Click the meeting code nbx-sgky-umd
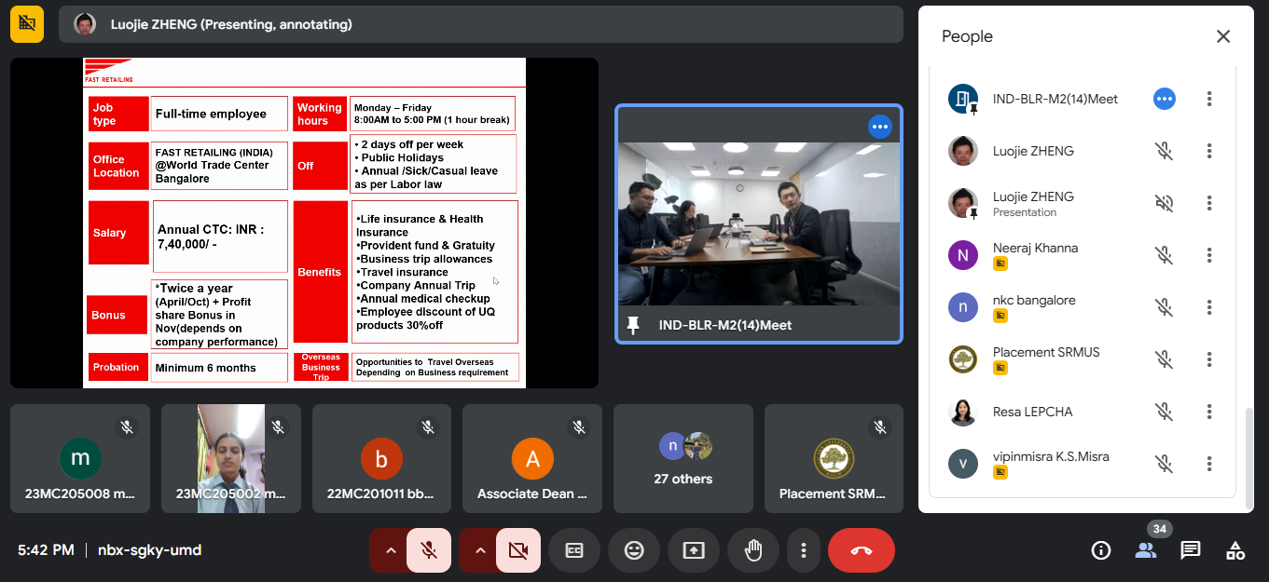Viewport: 1269px width, 582px height. [149, 550]
